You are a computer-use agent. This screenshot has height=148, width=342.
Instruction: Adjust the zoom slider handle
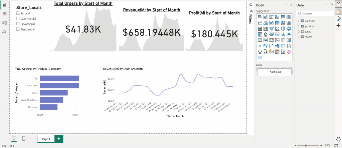coord(306,146)
